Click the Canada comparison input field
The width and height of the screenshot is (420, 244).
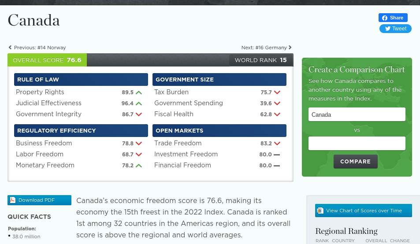(x=357, y=115)
